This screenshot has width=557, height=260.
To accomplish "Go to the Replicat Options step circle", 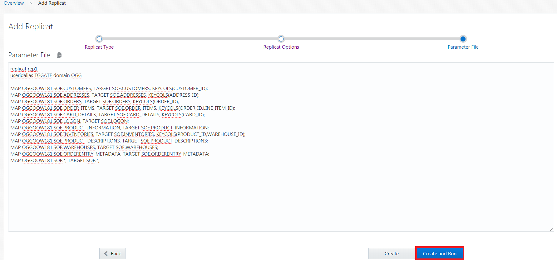I will click(281, 39).
